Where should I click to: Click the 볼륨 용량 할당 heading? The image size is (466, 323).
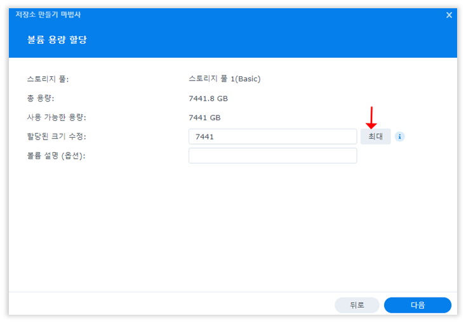[57, 39]
